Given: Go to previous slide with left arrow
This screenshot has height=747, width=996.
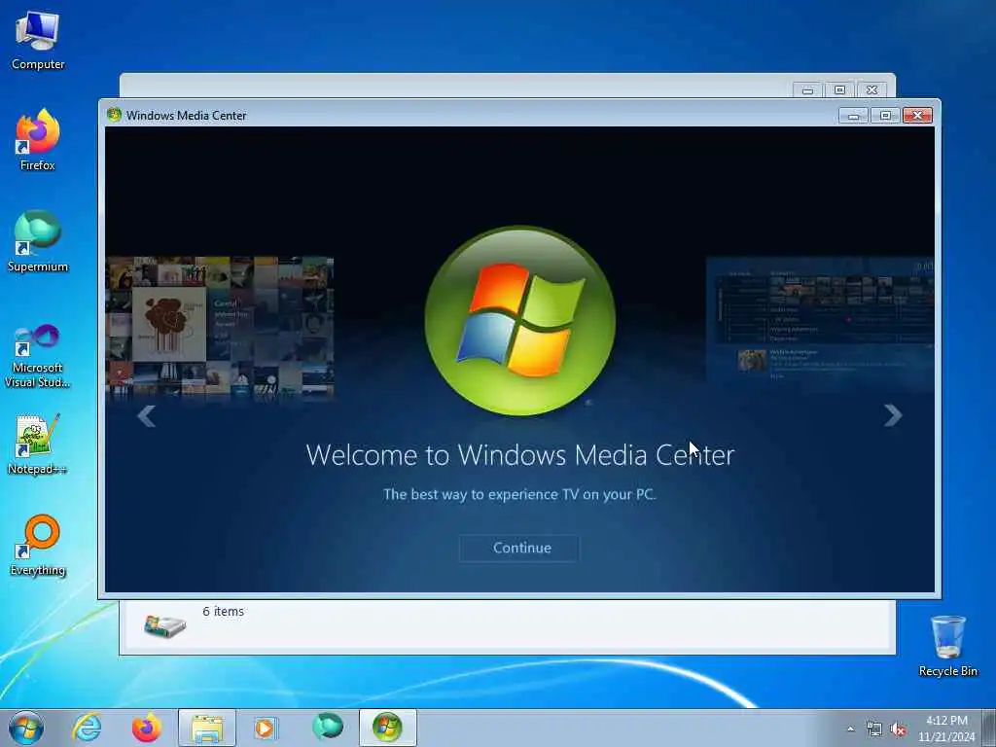Looking at the screenshot, I should click(147, 416).
